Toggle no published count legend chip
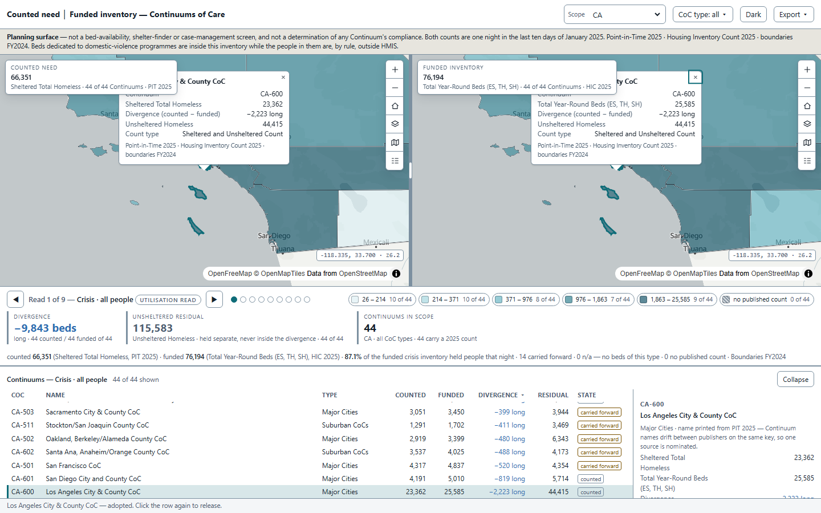821x513 pixels. coord(766,299)
